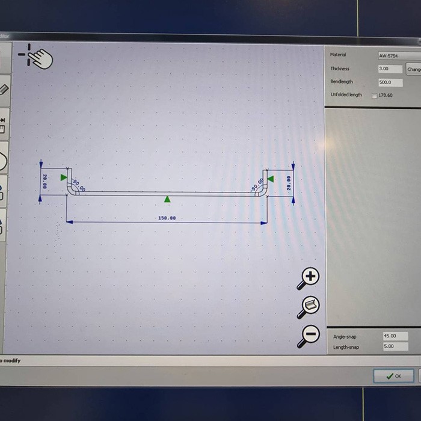Click the Thickness 3.00 field
The height and width of the screenshot is (421, 421).
tap(390, 69)
